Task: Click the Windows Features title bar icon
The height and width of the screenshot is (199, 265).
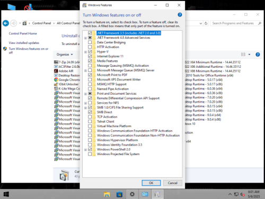Action: pos(85,5)
